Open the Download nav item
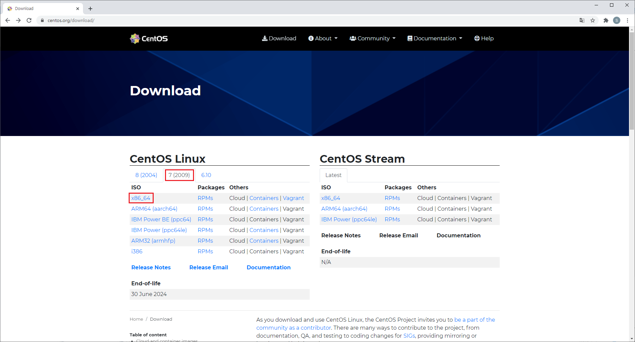Viewport: 635px width, 342px height. coord(279,38)
